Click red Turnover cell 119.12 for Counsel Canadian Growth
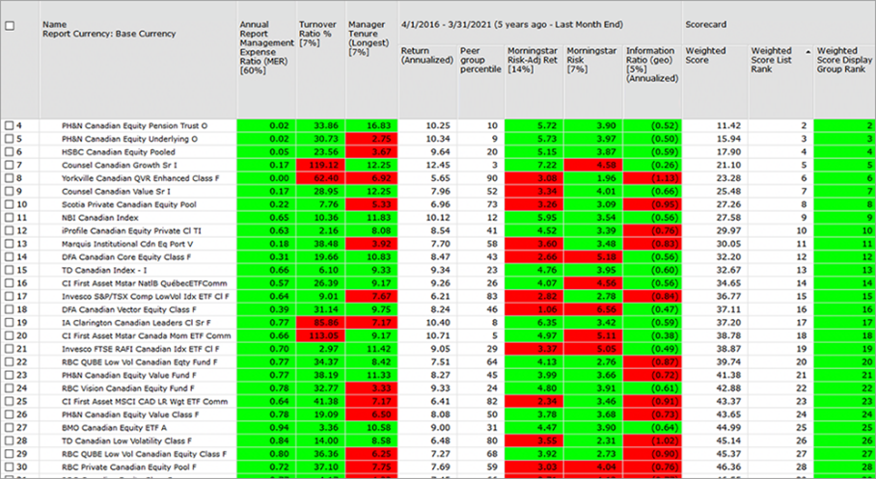This screenshot has height=479, width=876. (x=319, y=165)
